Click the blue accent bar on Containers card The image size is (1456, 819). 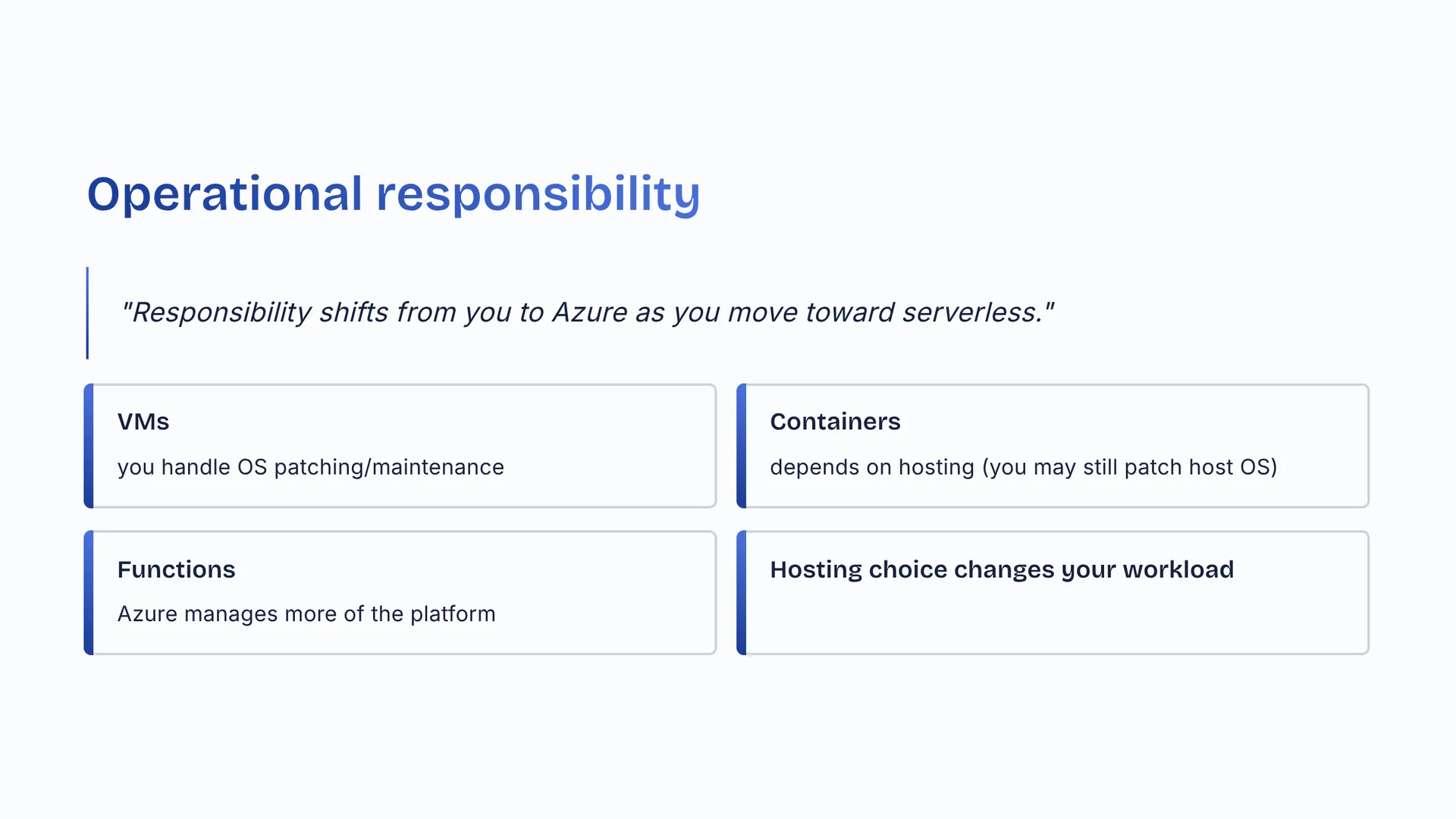[742, 446]
